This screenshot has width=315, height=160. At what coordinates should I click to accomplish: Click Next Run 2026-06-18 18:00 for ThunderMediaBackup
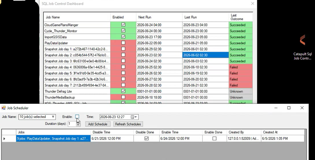point(159,97)
